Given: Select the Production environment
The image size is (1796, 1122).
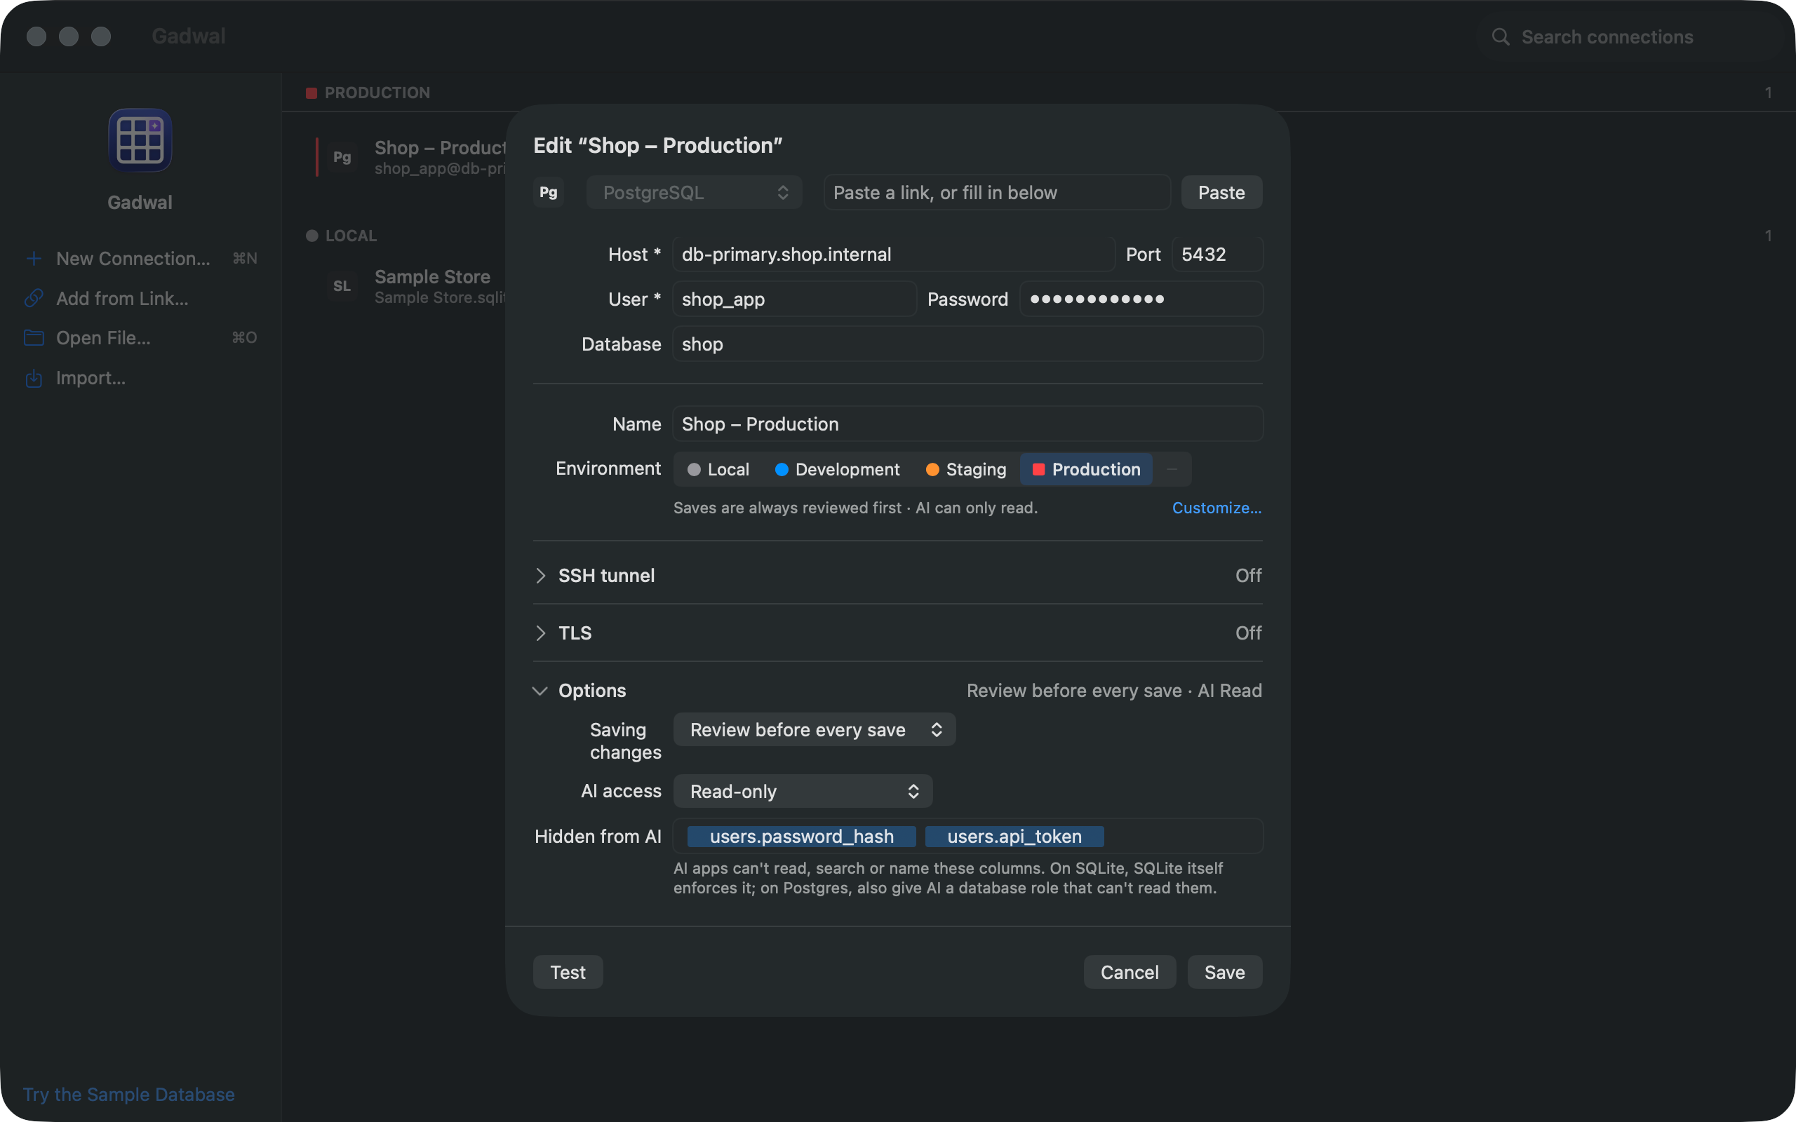Looking at the screenshot, I should [1086, 469].
